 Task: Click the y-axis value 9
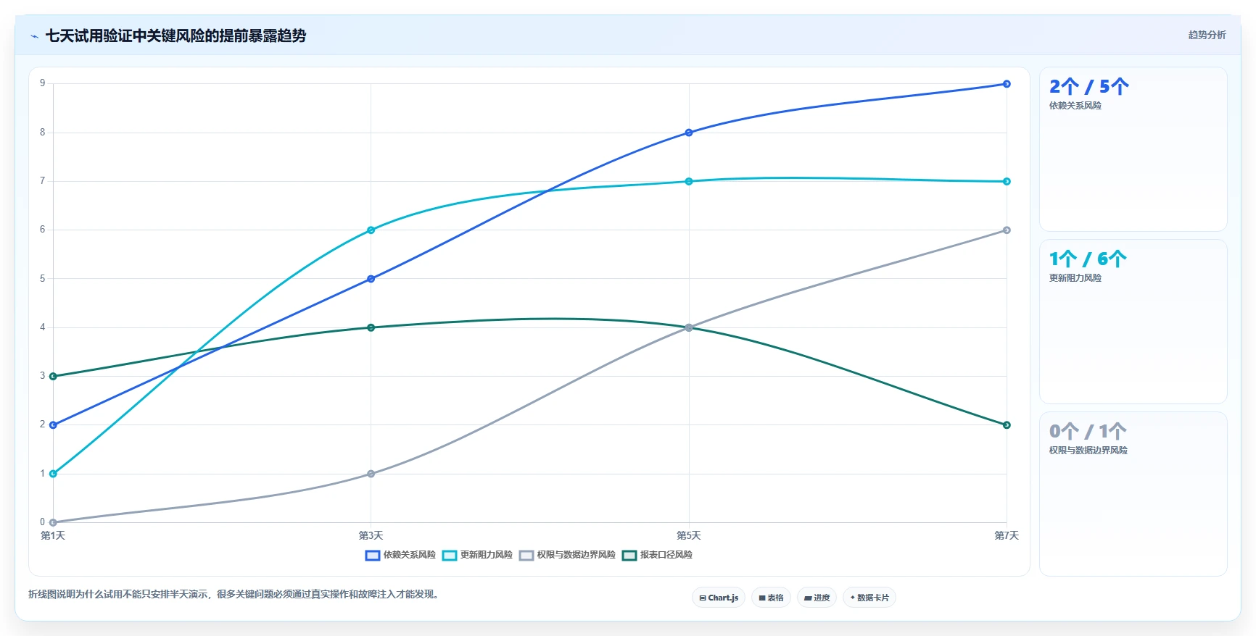(x=42, y=83)
